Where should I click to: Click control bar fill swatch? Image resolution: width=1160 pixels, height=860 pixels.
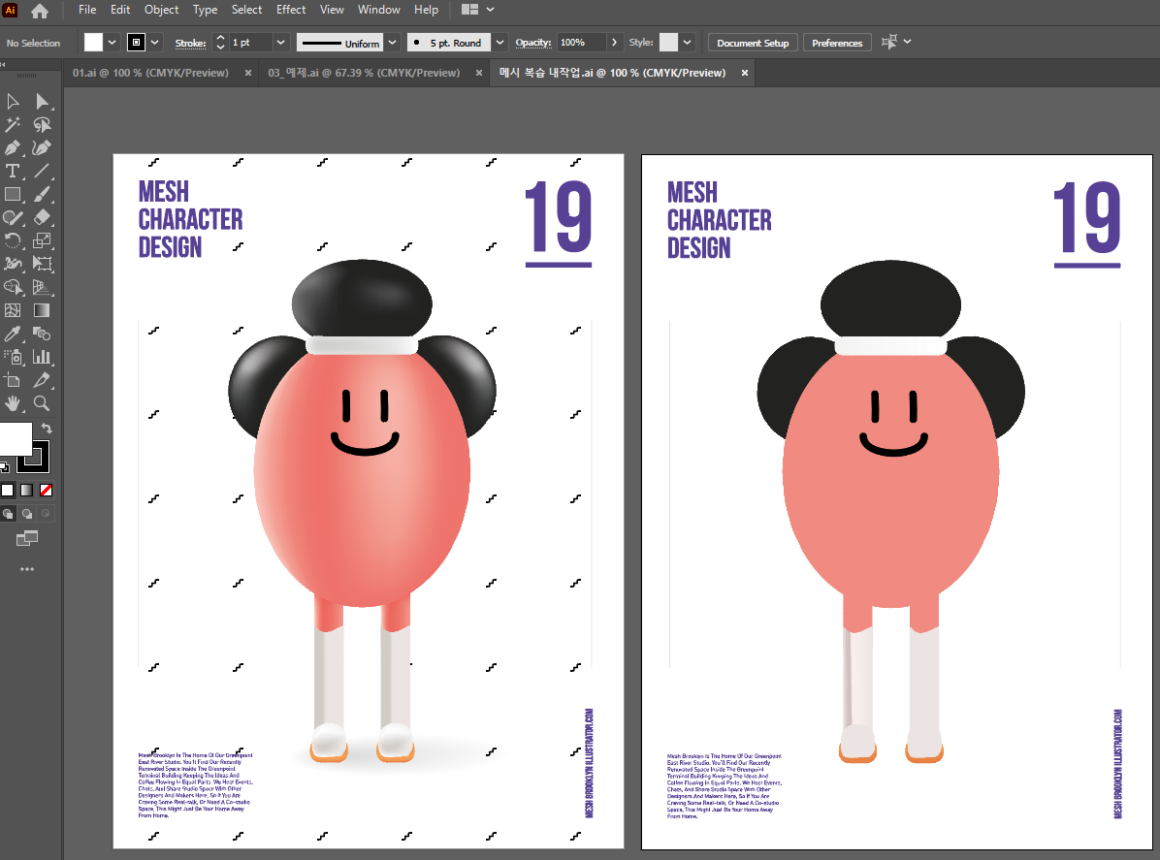[x=93, y=42]
